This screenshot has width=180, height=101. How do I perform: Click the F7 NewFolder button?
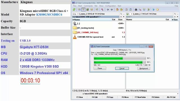140,97
